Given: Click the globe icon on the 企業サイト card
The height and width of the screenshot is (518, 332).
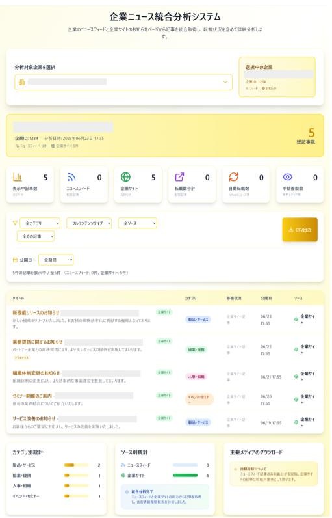Looking at the screenshot, I should point(125,177).
